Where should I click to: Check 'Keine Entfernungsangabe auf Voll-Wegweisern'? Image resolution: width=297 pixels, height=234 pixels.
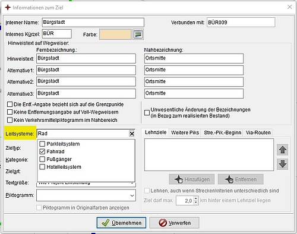tap(10, 112)
